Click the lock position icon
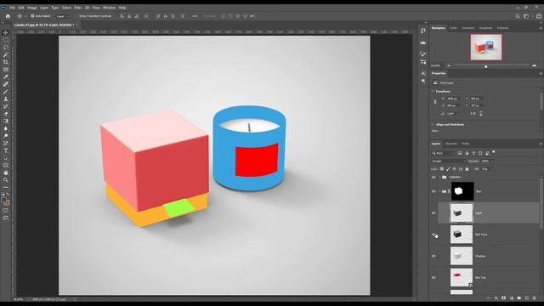The image size is (544, 306). (454, 169)
